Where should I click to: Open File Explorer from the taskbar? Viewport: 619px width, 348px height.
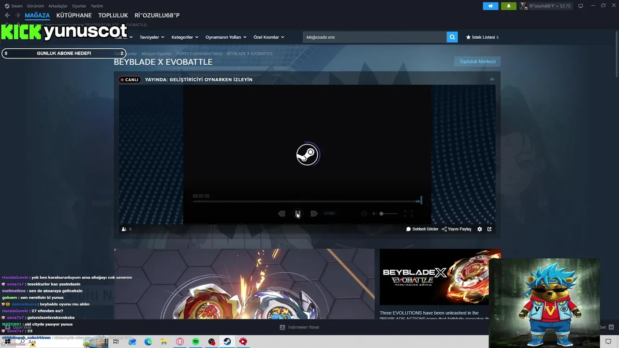[164, 342]
